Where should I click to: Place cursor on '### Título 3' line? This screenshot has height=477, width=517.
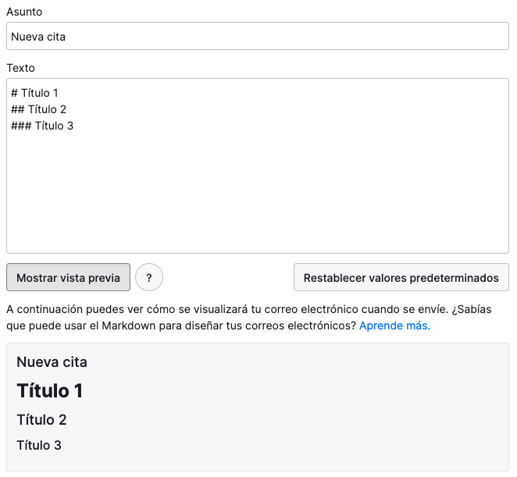point(42,126)
